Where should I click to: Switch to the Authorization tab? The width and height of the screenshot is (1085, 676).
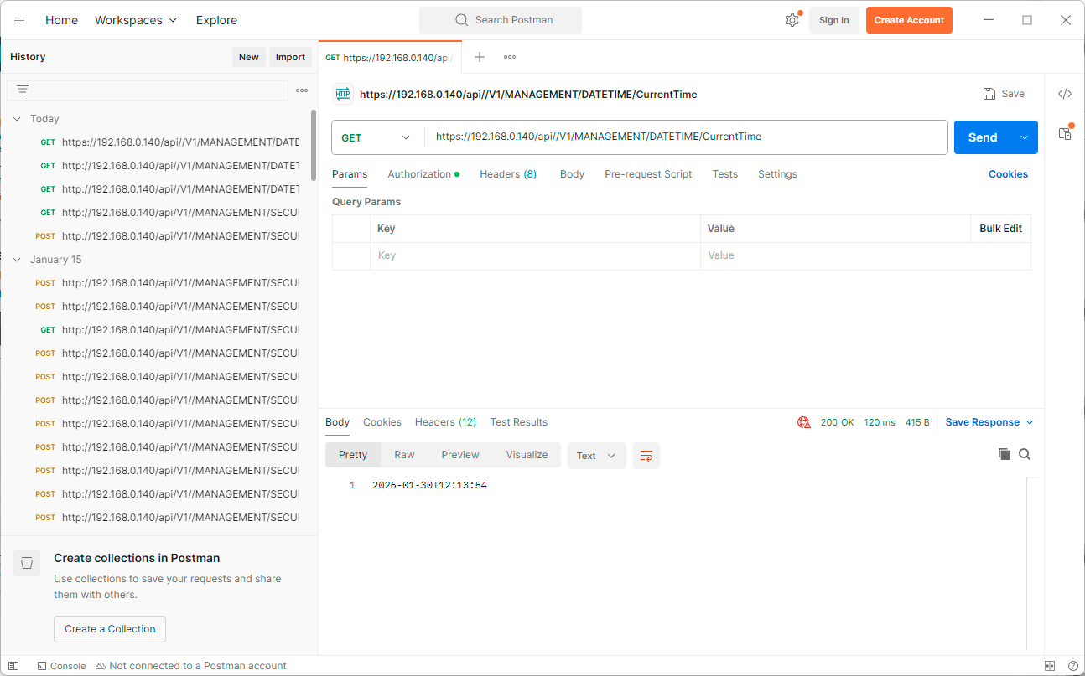(423, 174)
